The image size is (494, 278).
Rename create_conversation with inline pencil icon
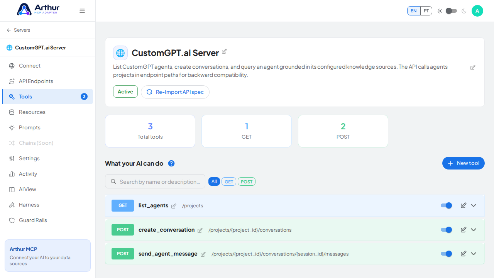point(200,231)
